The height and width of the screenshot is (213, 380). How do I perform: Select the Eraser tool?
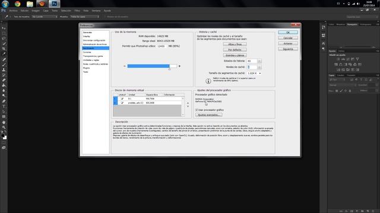pyautogui.click(x=4, y=80)
